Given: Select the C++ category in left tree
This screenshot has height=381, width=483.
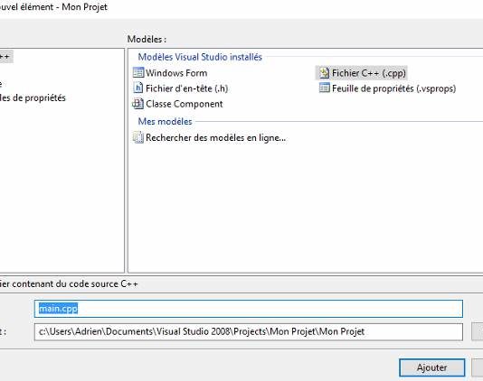Looking at the screenshot, I should (x=6, y=57).
